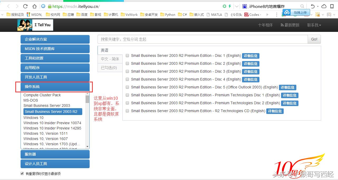Check the Disc 1 (English) checkbox
Viewport: 338px width, 180px height.
(127, 56)
